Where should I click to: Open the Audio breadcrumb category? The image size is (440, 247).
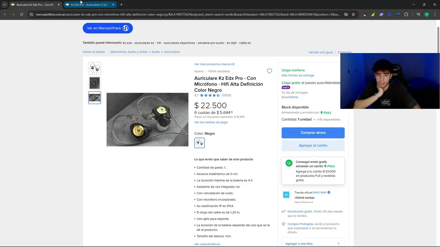(x=156, y=52)
